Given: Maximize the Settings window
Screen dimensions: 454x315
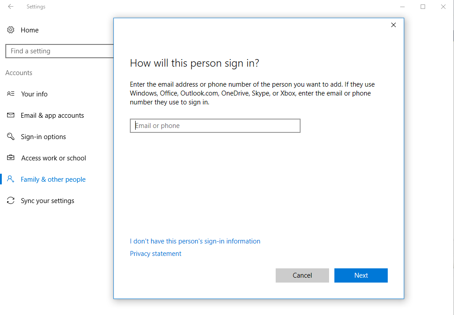Looking at the screenshot, I should pyautogui.click(x=423, y=7).
